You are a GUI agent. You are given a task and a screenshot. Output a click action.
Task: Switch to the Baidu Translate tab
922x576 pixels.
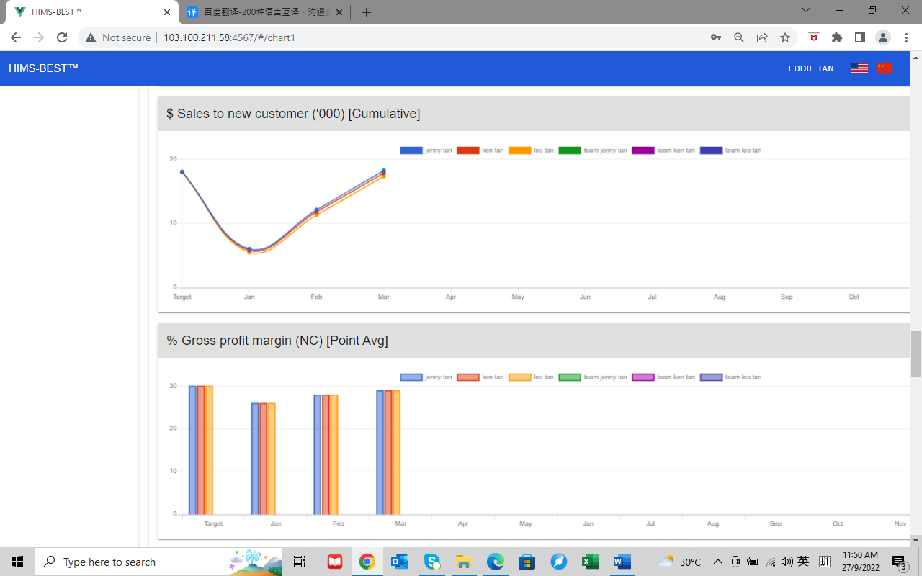click(259, 12)
